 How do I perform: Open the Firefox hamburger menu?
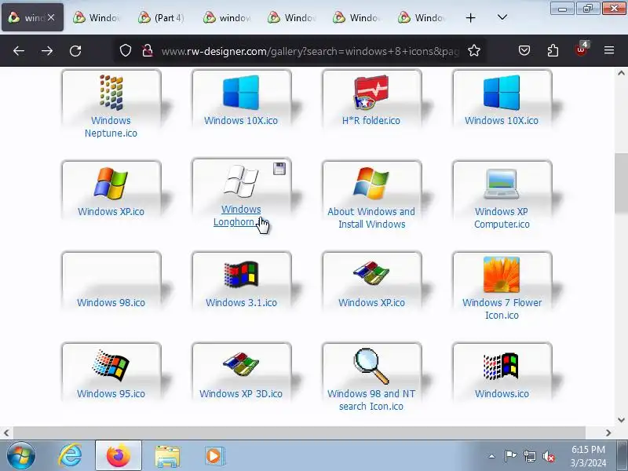[x=609, y=50]
